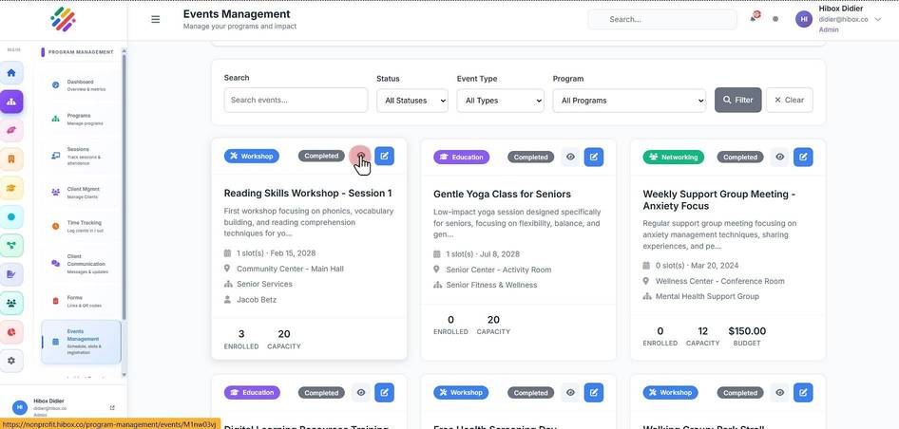Viewport: 899px width, 429px height.
Task: Click Senior Fitness & Wellness program text
Action: (x=492, y=286)
